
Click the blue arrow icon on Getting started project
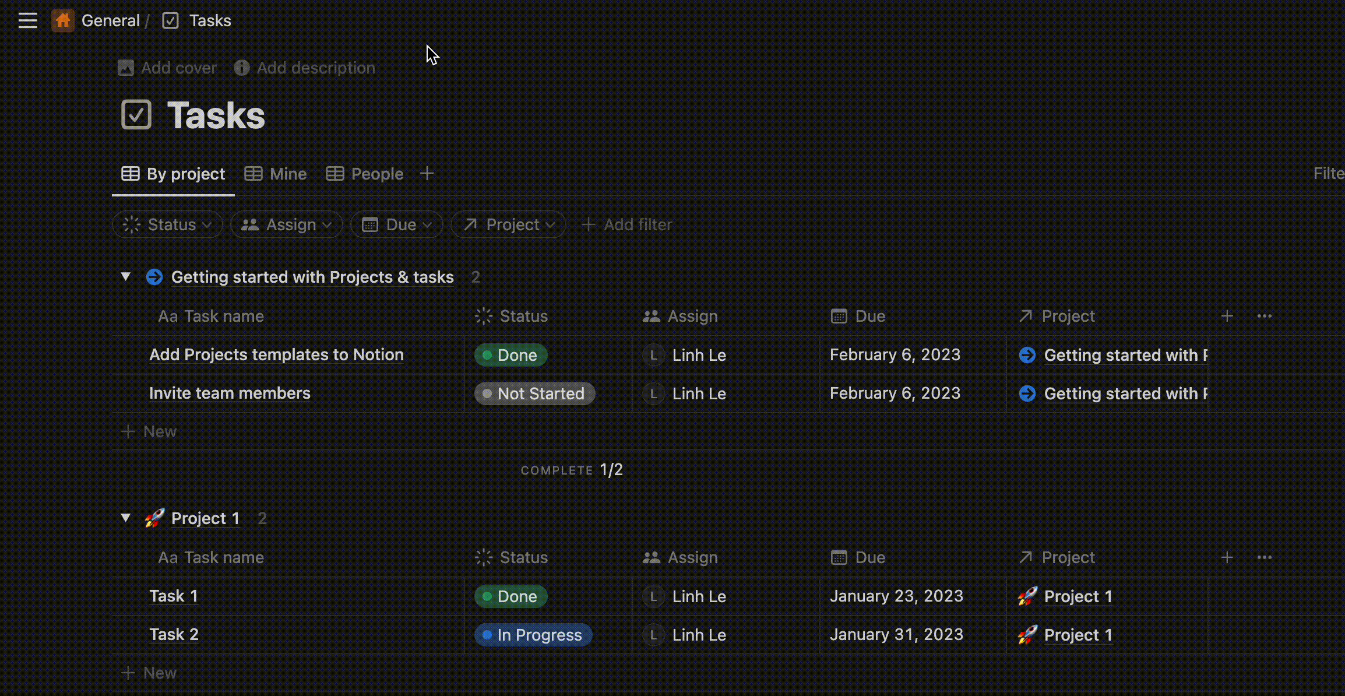pyautogui.click(x=154, y=277)
